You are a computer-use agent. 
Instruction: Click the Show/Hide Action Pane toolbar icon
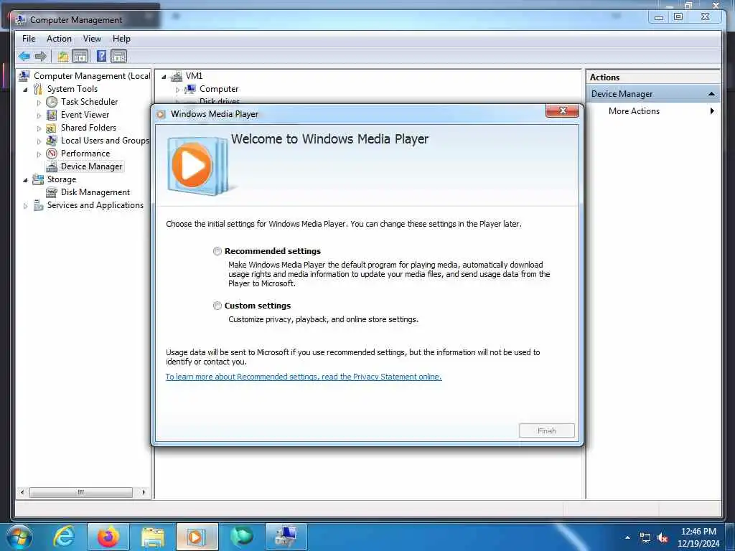click(119, 57)
